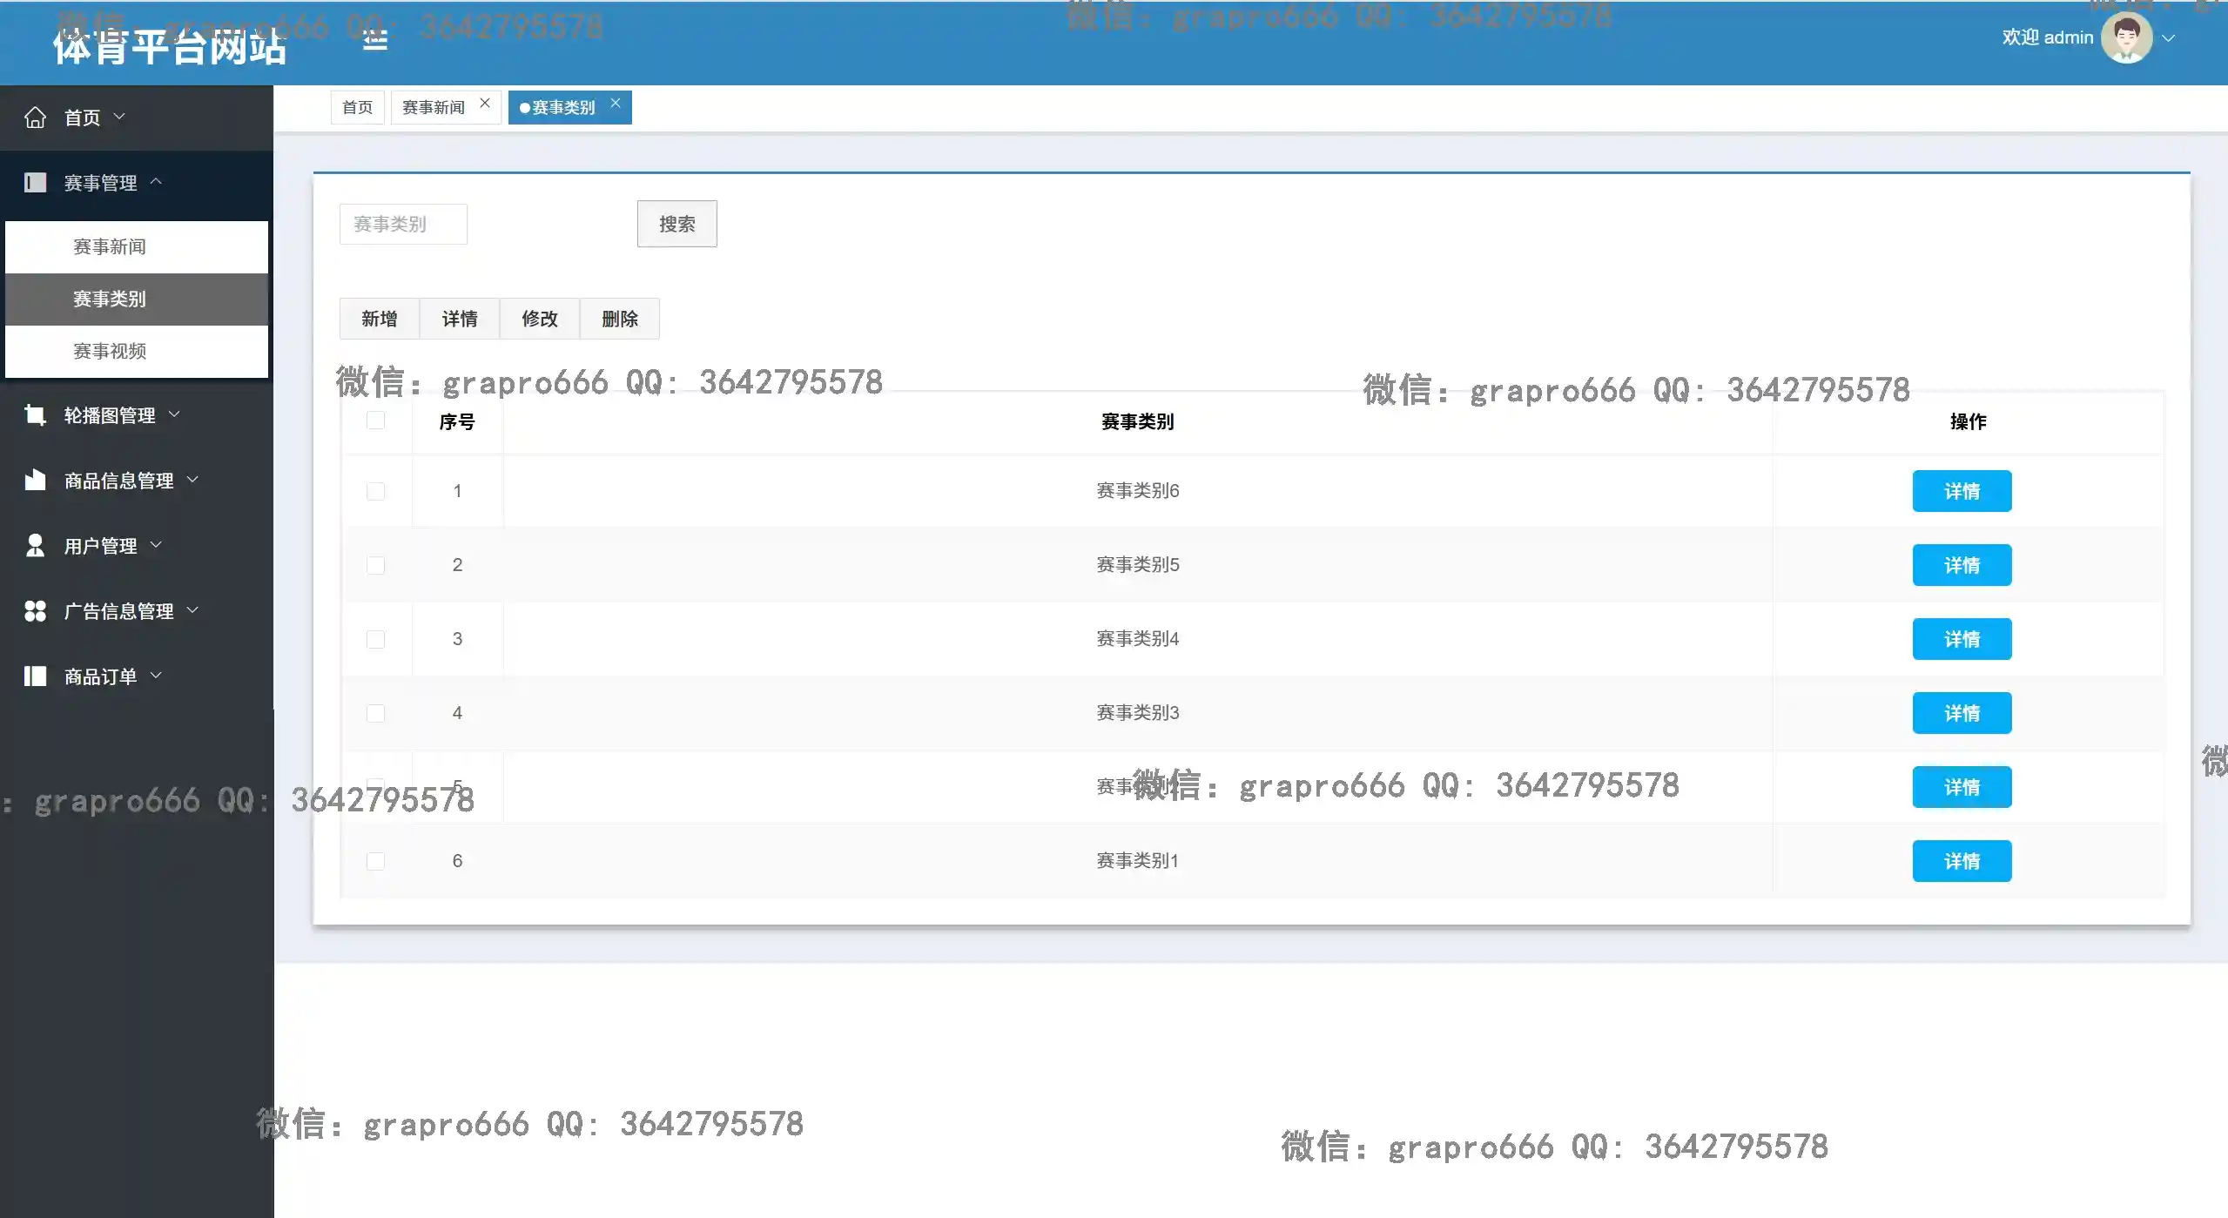Click the admin avatar picture
The height and width of the screenshot is (1218, 2228).
[2125, 38]
